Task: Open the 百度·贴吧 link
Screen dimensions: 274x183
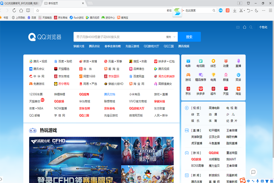Action: [63, 61]
